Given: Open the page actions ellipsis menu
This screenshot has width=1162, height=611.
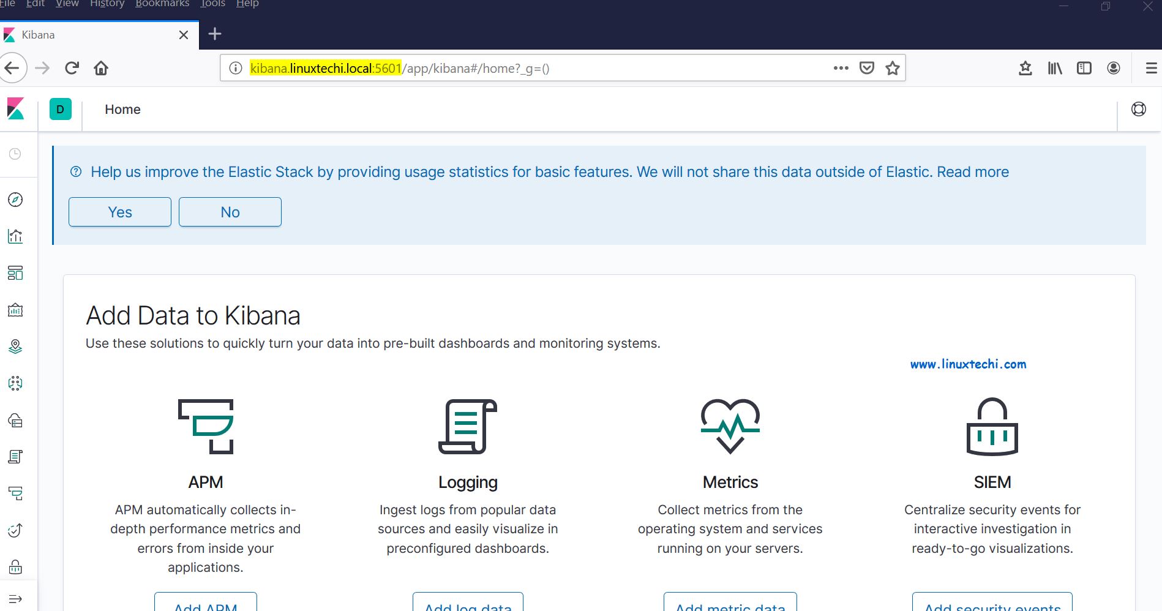Looking at the screenshot, I should (x=840, y=68).
